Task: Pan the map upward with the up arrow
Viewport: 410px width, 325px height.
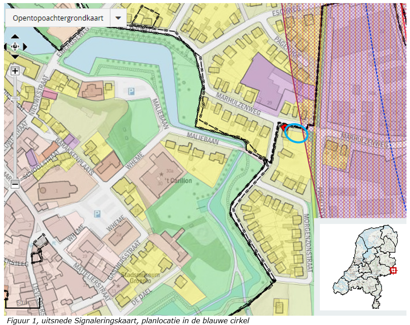Action: [x=15, y=37]
